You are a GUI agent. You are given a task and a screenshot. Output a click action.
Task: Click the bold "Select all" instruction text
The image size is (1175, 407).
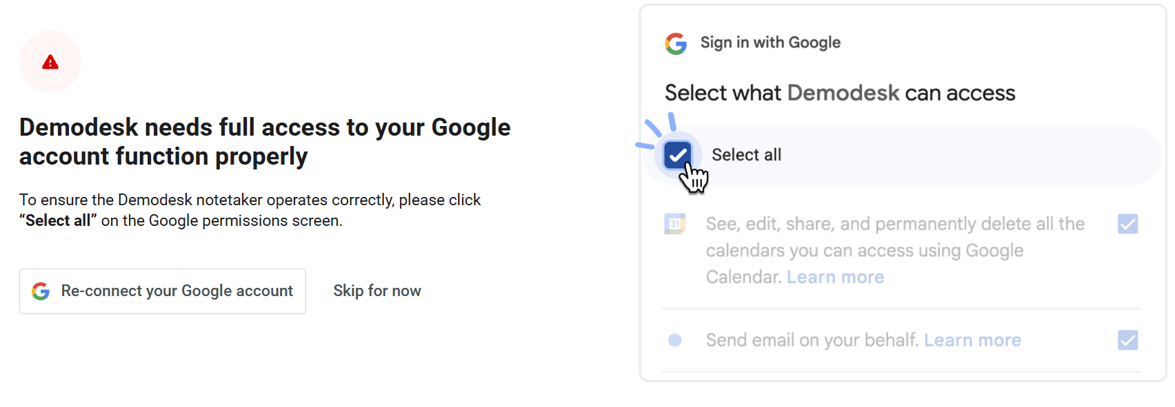tap(58, 220)
